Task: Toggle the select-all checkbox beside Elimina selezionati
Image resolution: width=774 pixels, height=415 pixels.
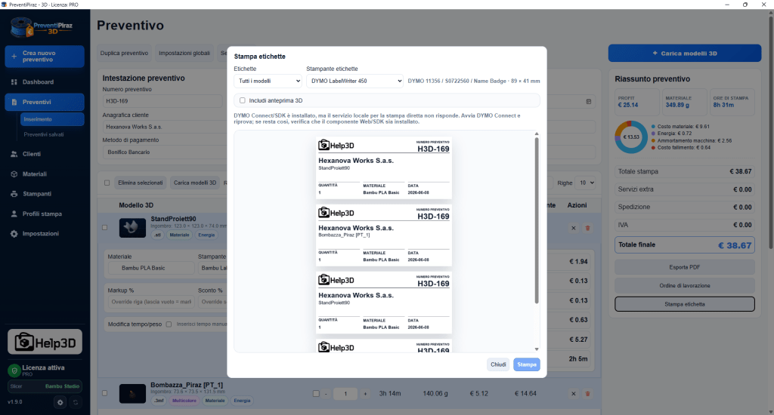Action: point(107,183)
